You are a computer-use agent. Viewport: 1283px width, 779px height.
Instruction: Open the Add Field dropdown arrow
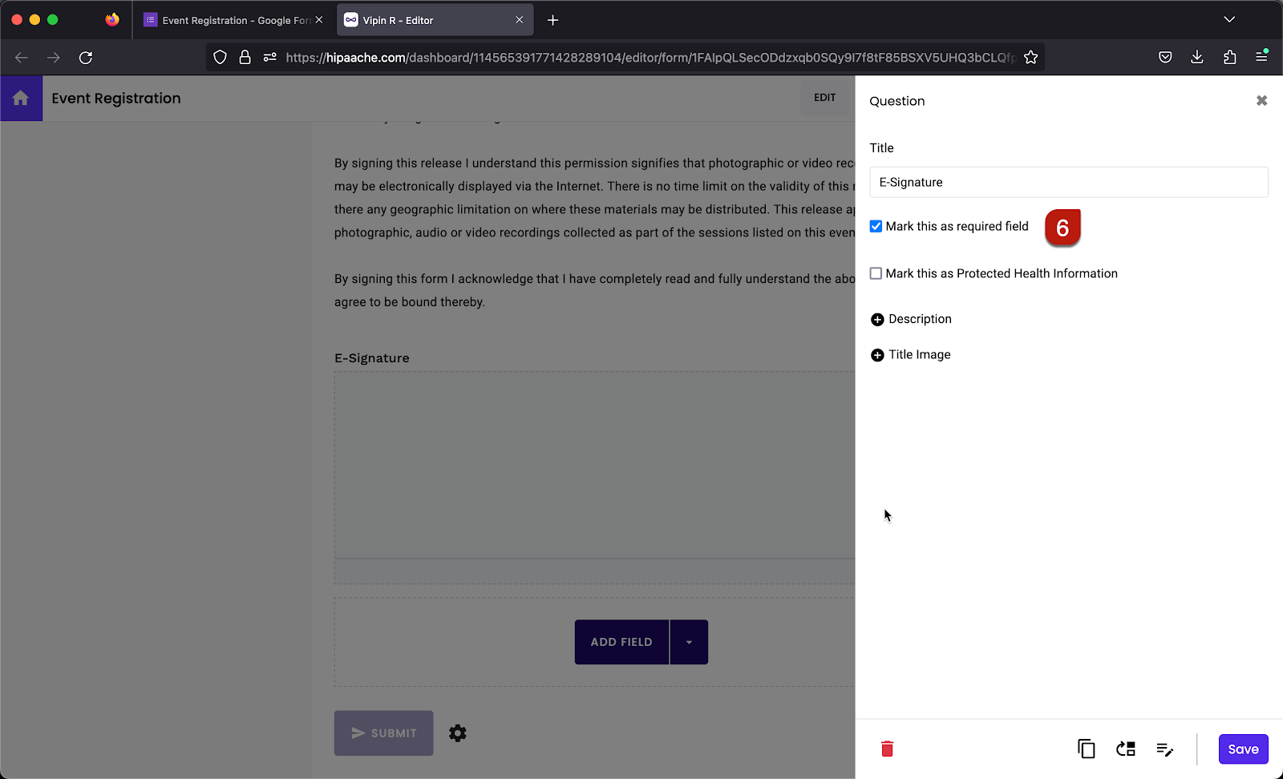pos(689,642)
